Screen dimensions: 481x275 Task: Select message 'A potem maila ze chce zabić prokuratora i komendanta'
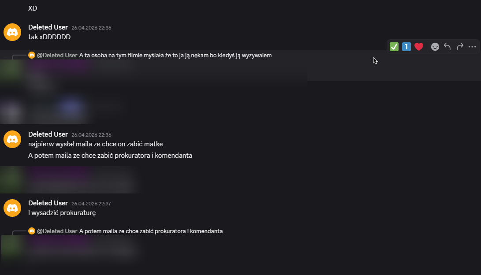coord(110,156)
